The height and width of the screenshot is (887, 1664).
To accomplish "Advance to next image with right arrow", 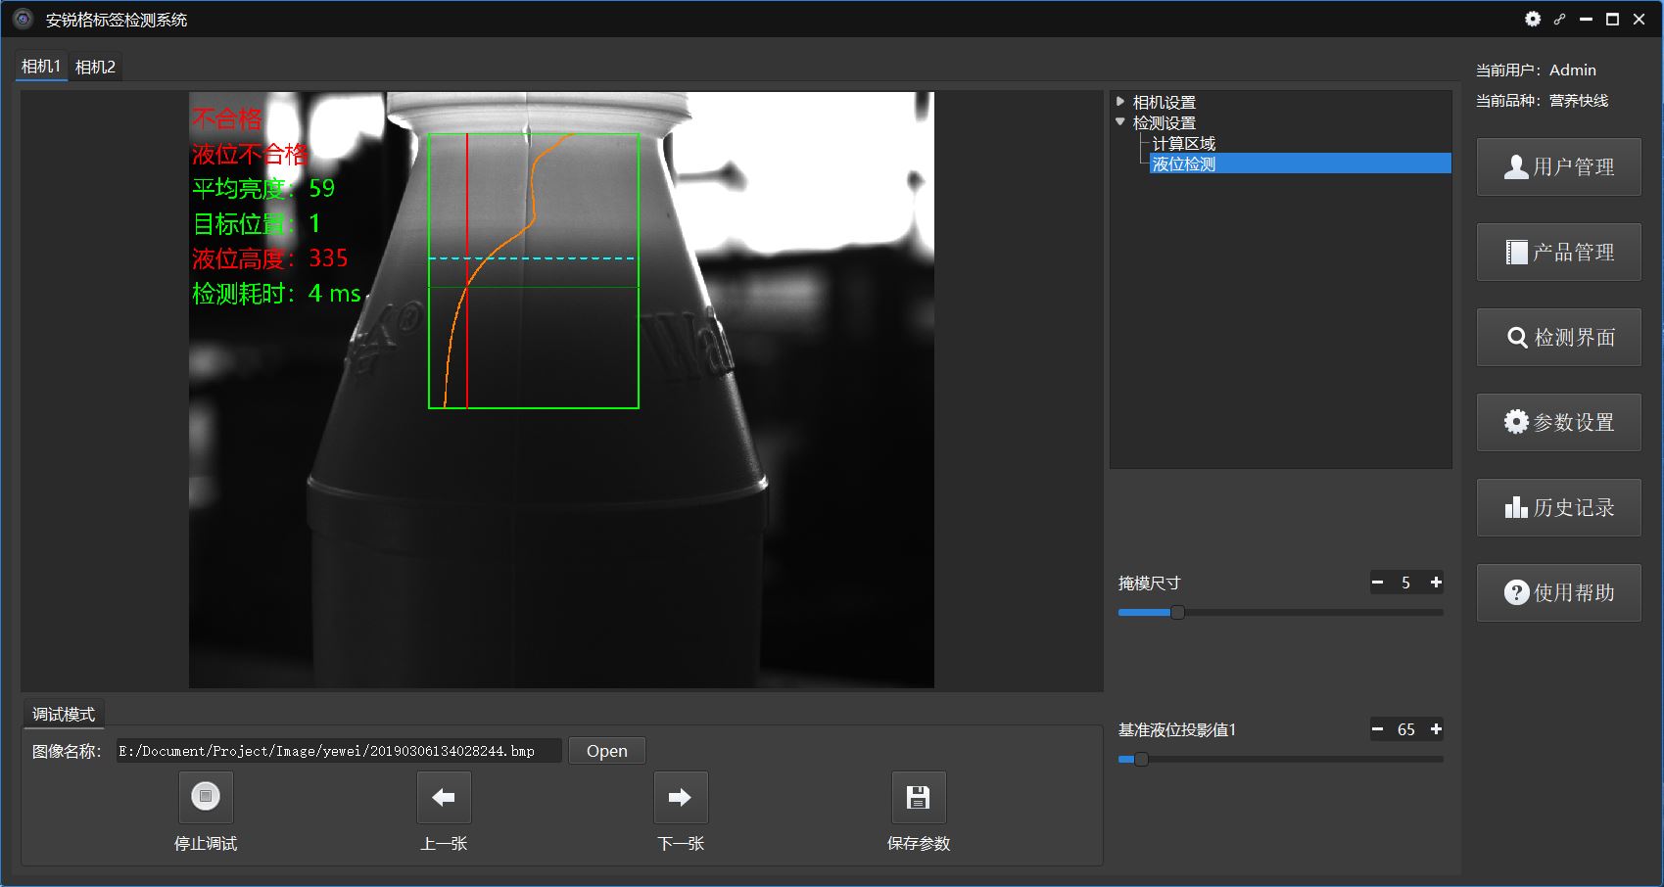I will 681,797.
